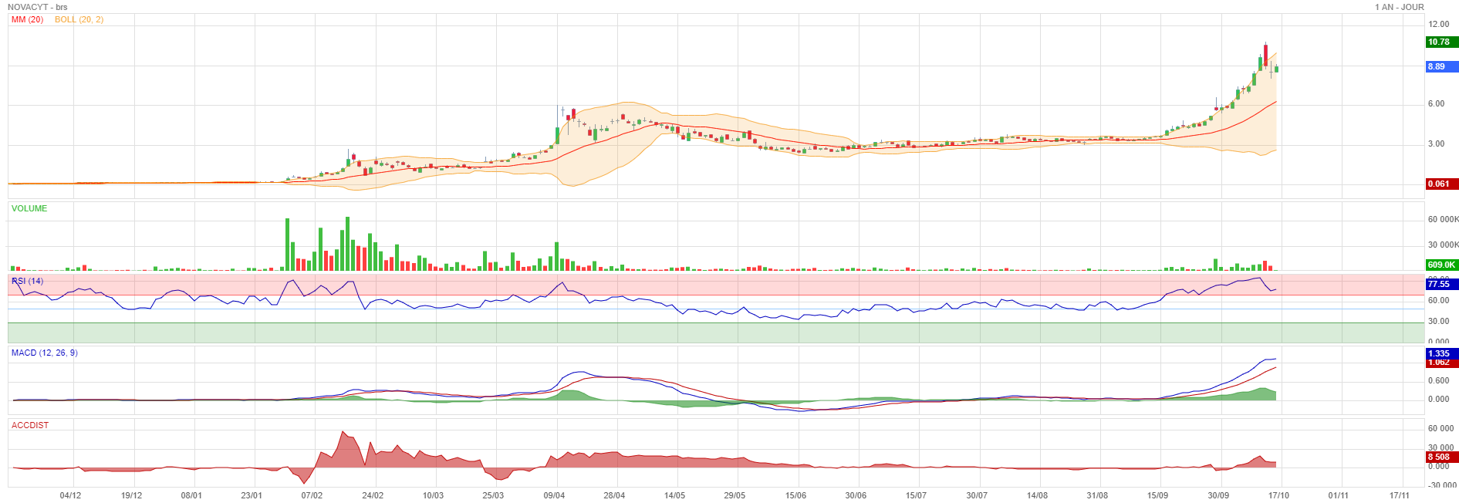Screen dimensions: 1459x503
Task: Click the red 8 508 ACCDIST value tag
Action: pyautogui.click(x=1440, y=457)
